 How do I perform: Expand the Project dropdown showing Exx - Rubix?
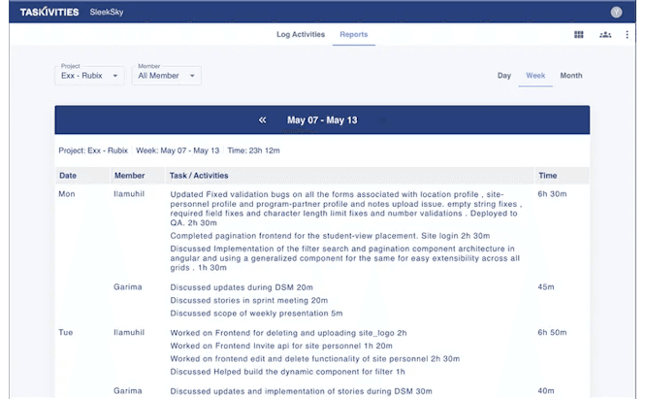click(x=89, y=75)
